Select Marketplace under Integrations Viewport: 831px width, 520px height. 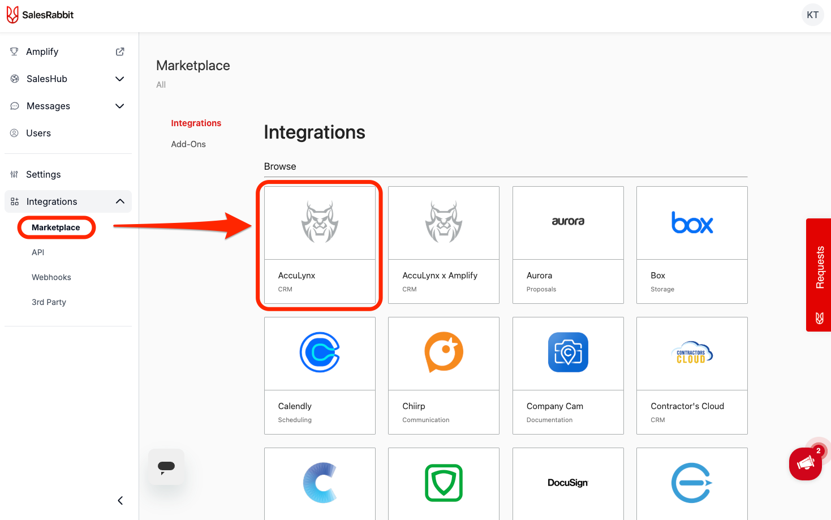tap(56, 227)
